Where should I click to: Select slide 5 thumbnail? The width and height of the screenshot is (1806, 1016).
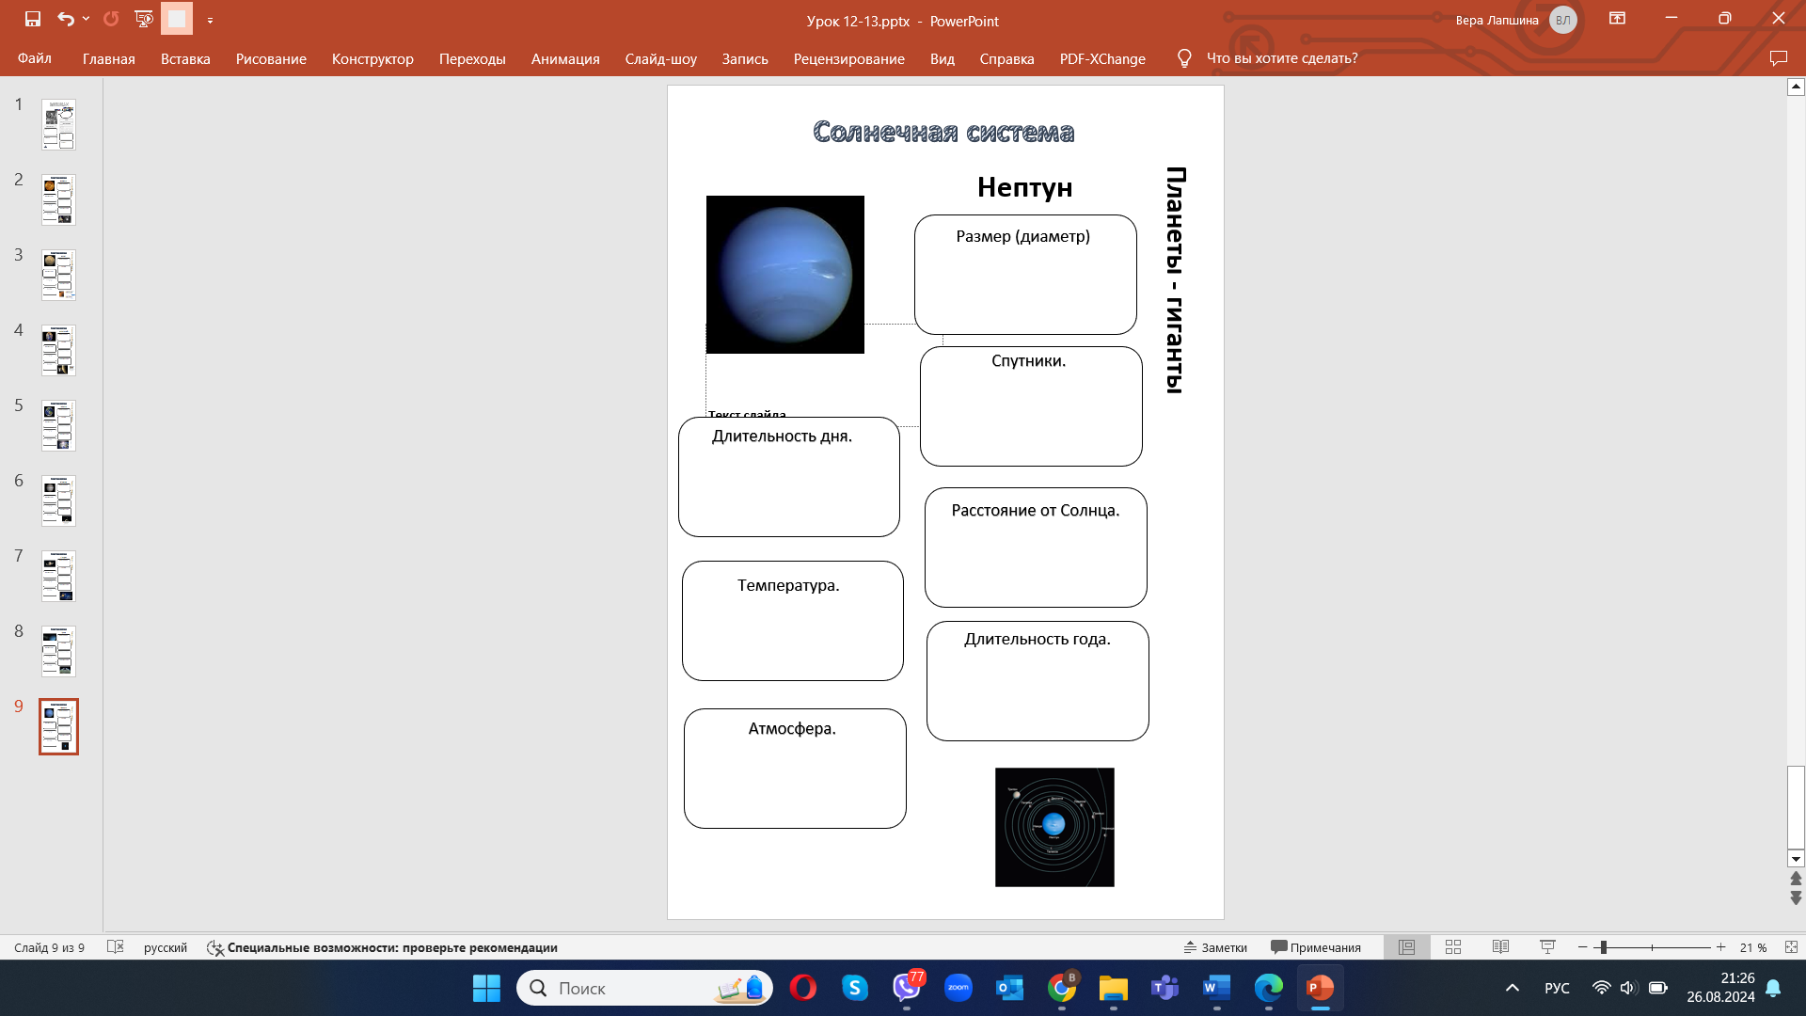(58, 425)
